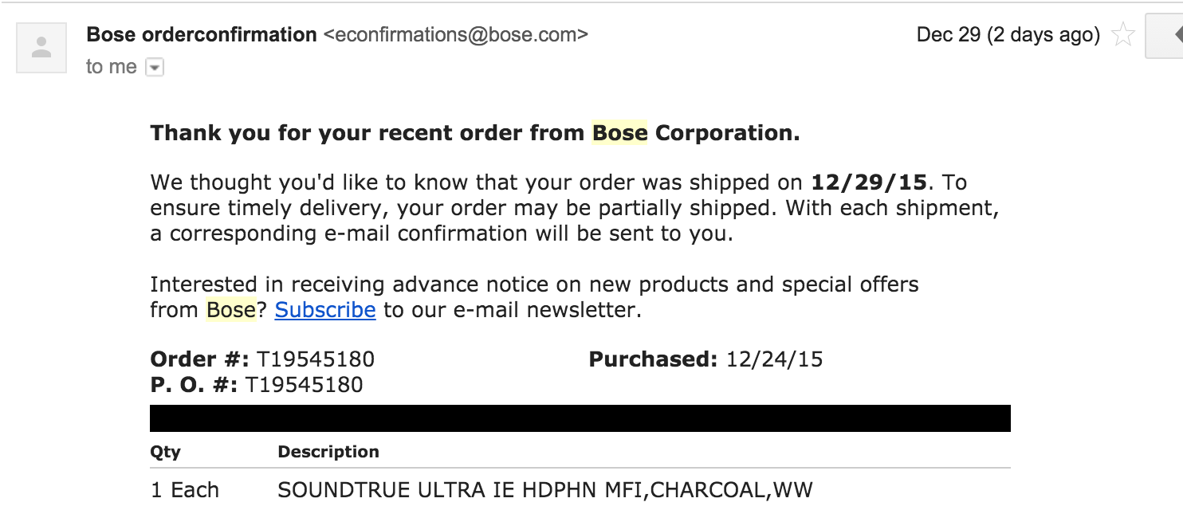The height and width of the screenshot is (510, 1183).
Task: Click the black divider bar above table
Action: (580, 418)
